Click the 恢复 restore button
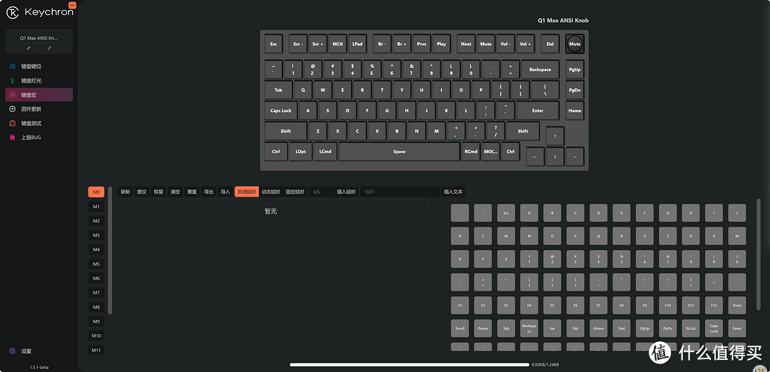Image resolution: width=770 pixels, height=372 pixels. pyautogui.click(x=158, y=192)
